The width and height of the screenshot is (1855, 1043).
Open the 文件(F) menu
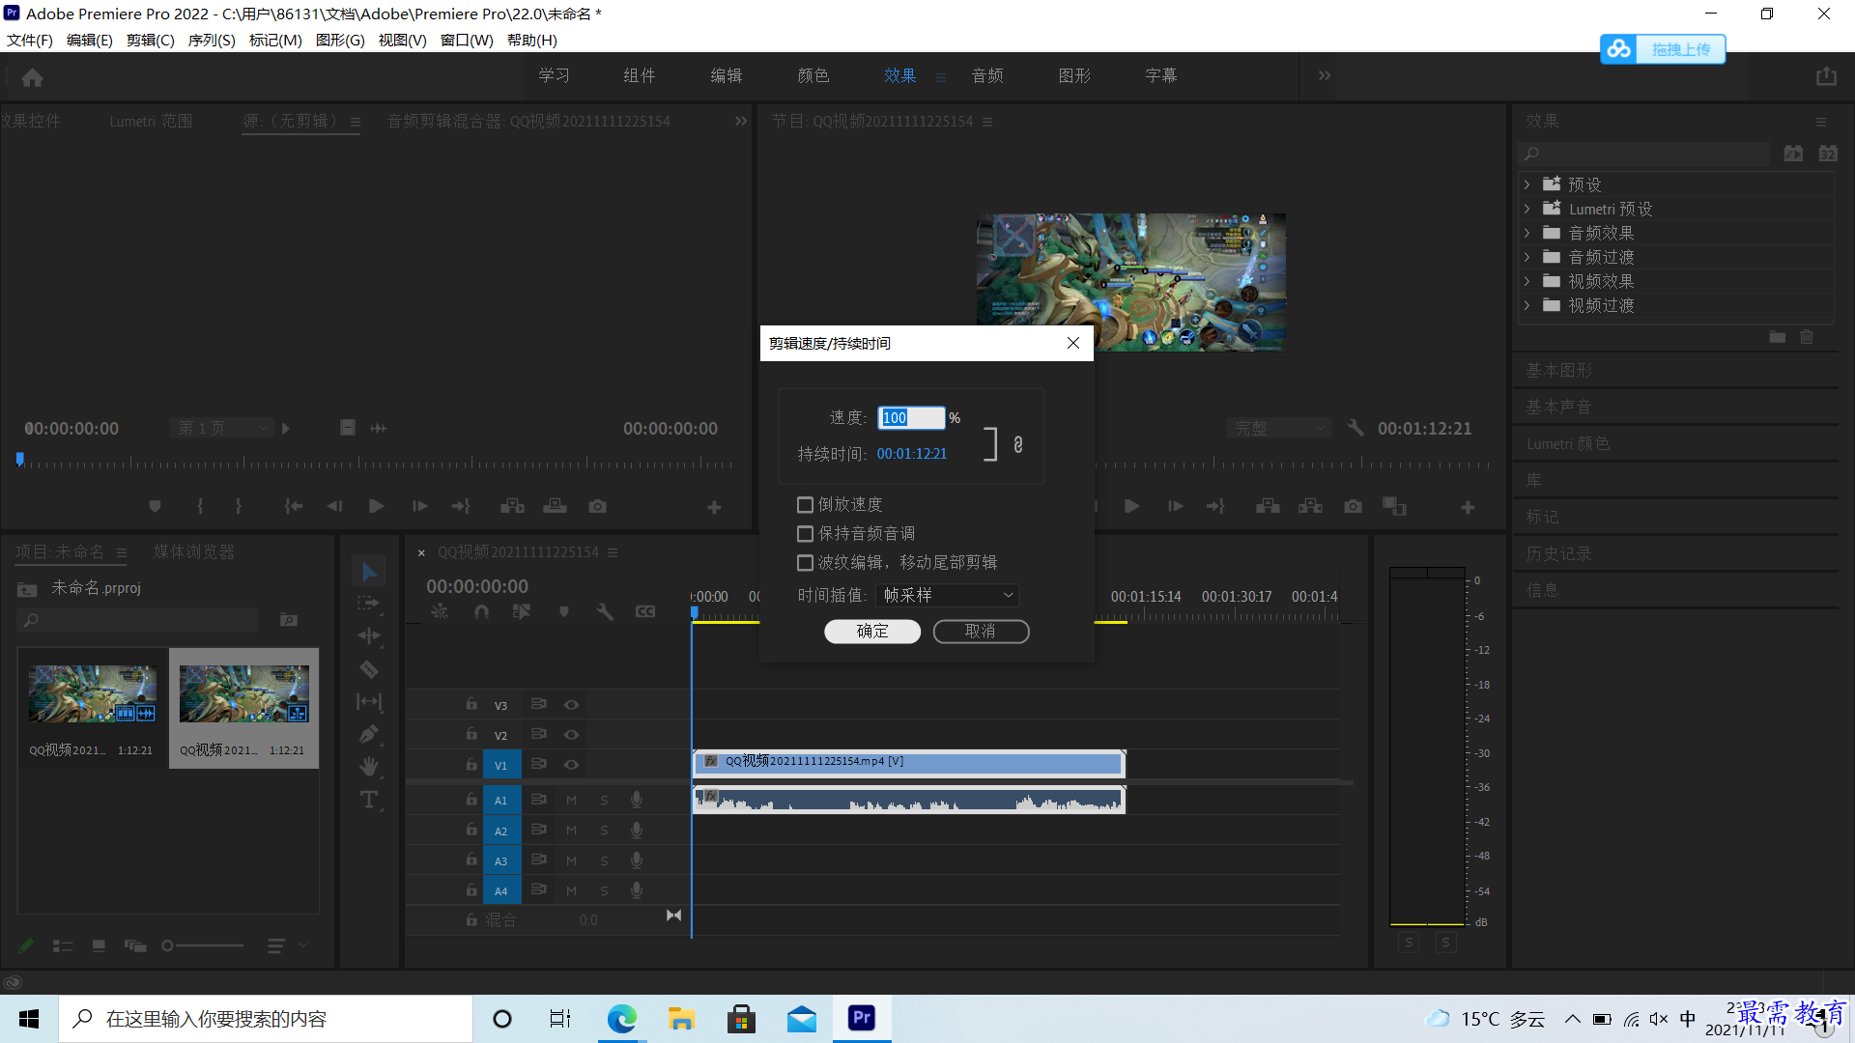click(x=30, y=41)
